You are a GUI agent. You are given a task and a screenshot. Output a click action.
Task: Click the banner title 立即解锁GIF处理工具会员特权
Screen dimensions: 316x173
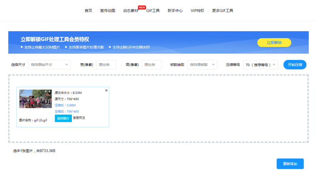pos(55,39)
